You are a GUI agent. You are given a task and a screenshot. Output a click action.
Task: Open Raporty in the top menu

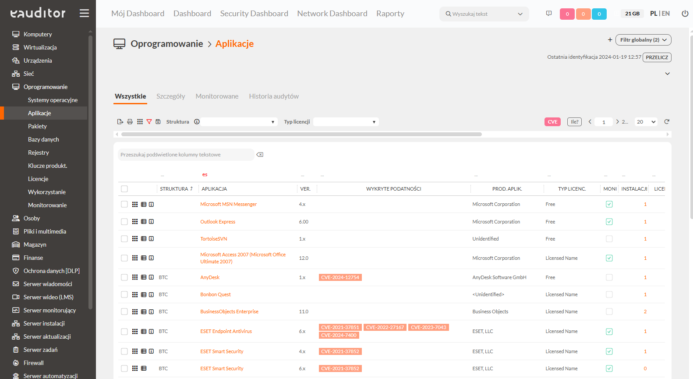tap(390, 14)
